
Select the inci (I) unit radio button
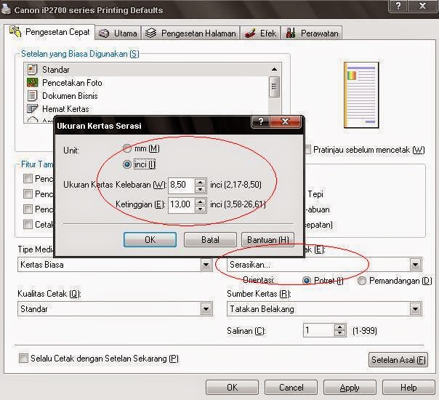(127, 164)
